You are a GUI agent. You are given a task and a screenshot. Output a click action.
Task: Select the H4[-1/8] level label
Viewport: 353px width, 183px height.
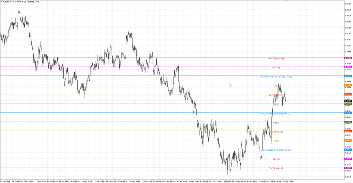tap(276, 159)
